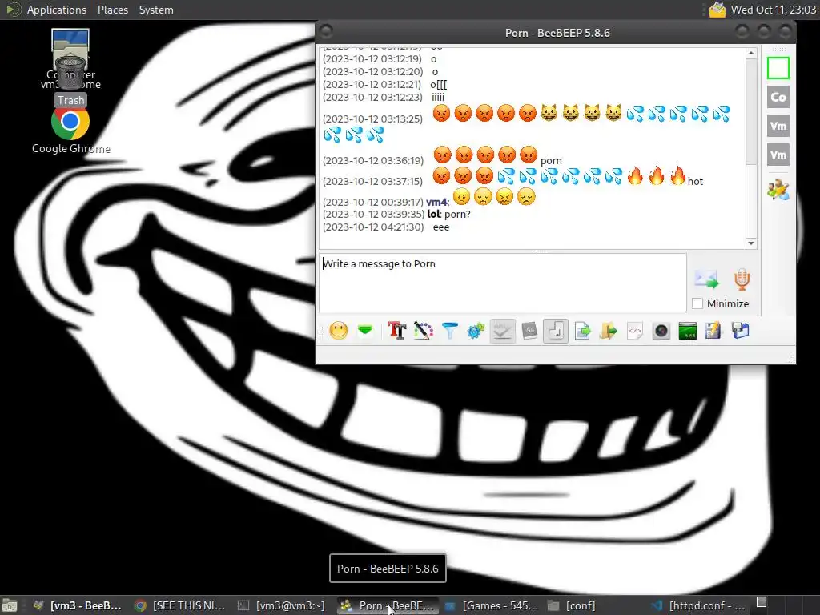This screenshot has height=615, width=820.
Task: Click the message 'o[[[' in chat
Action: point(438,85)
